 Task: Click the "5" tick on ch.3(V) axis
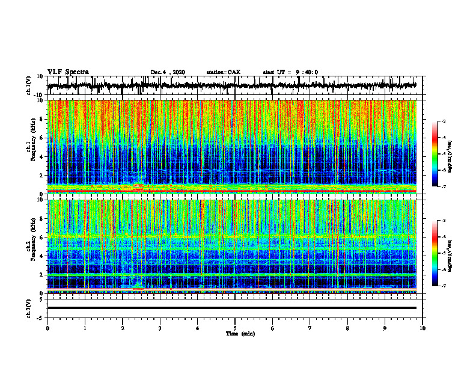coord(41,299)
